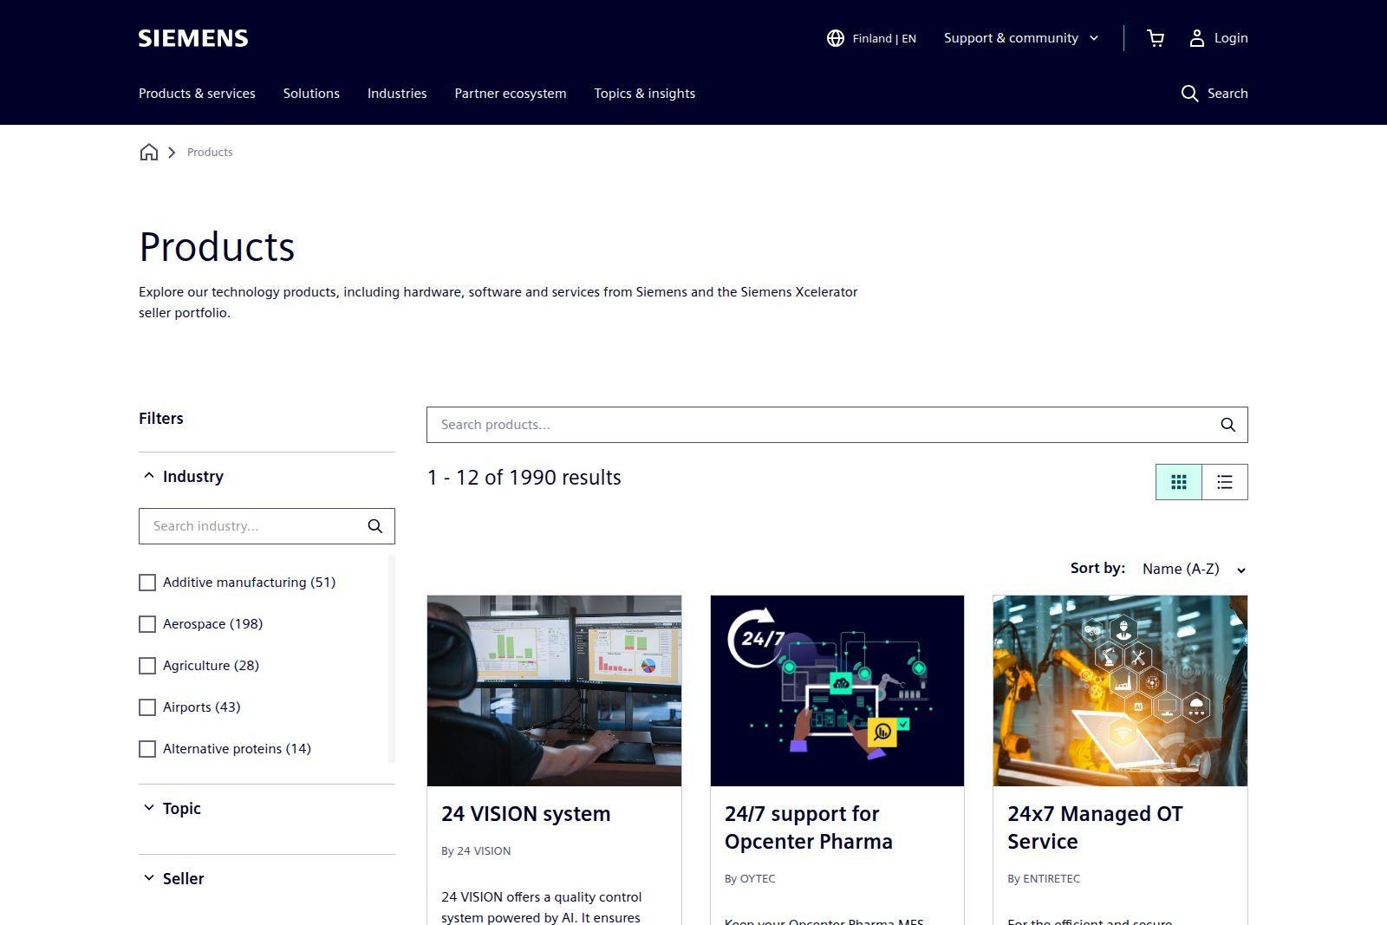Click the globe region selector icon
This screenshot has width=1387, height=925.
[x=836, y=38]
